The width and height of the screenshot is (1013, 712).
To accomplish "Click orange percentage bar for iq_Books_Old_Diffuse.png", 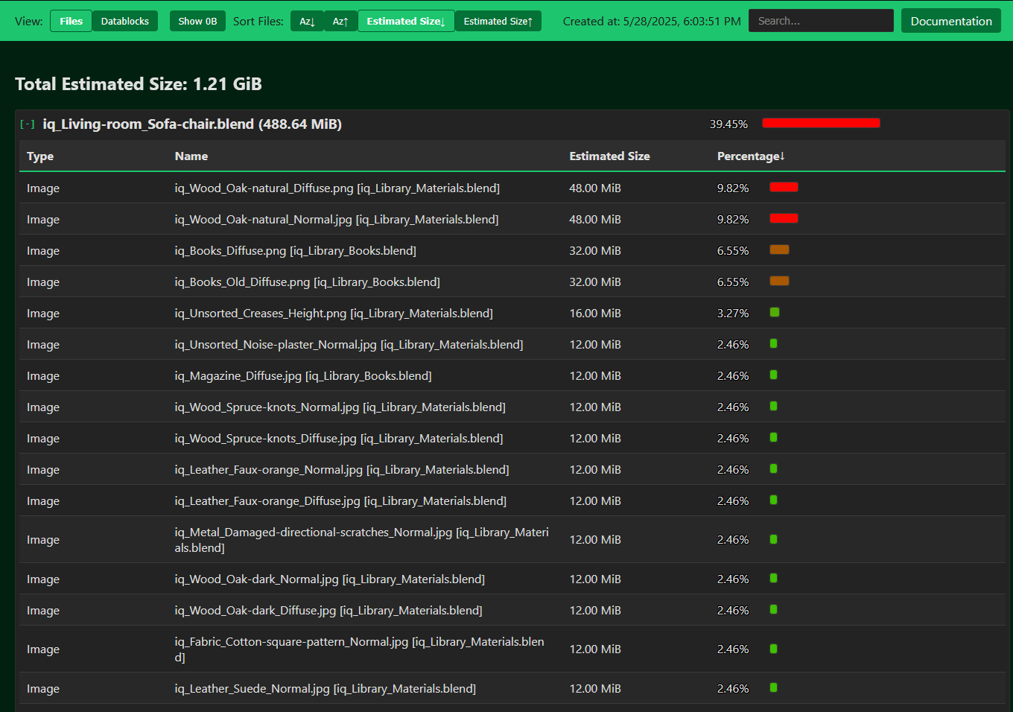I will (779, 281).
